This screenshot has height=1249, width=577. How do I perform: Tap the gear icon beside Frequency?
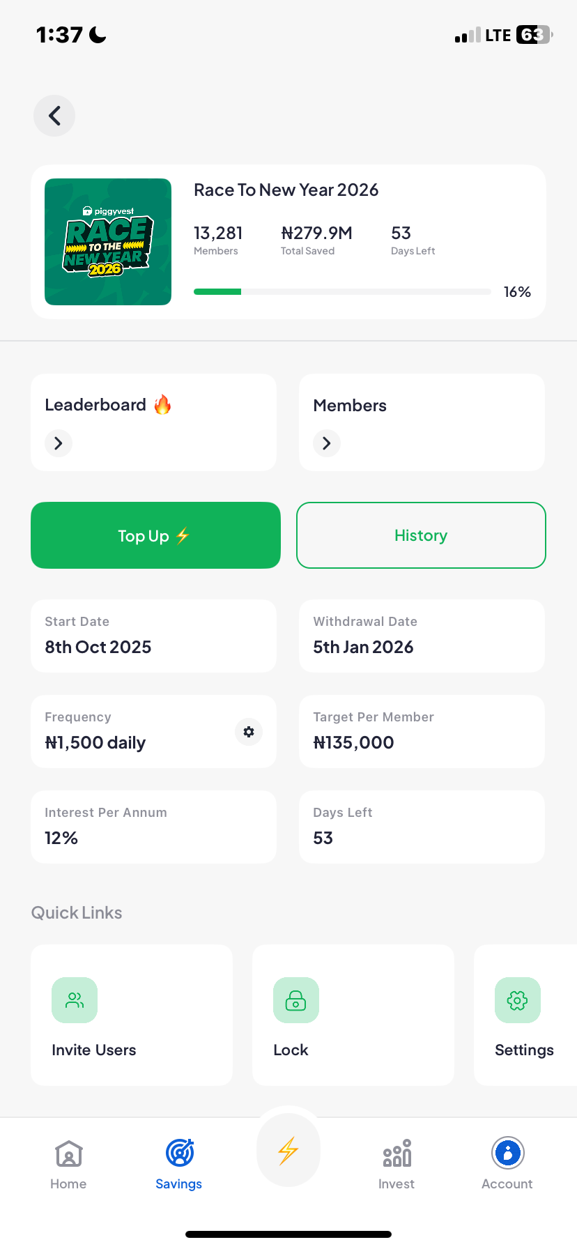coord(248,732)
